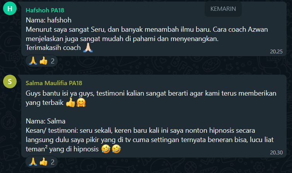Select Salma's testimonial message bubble
The image size is (292, 173).
[x=154, y=116]
